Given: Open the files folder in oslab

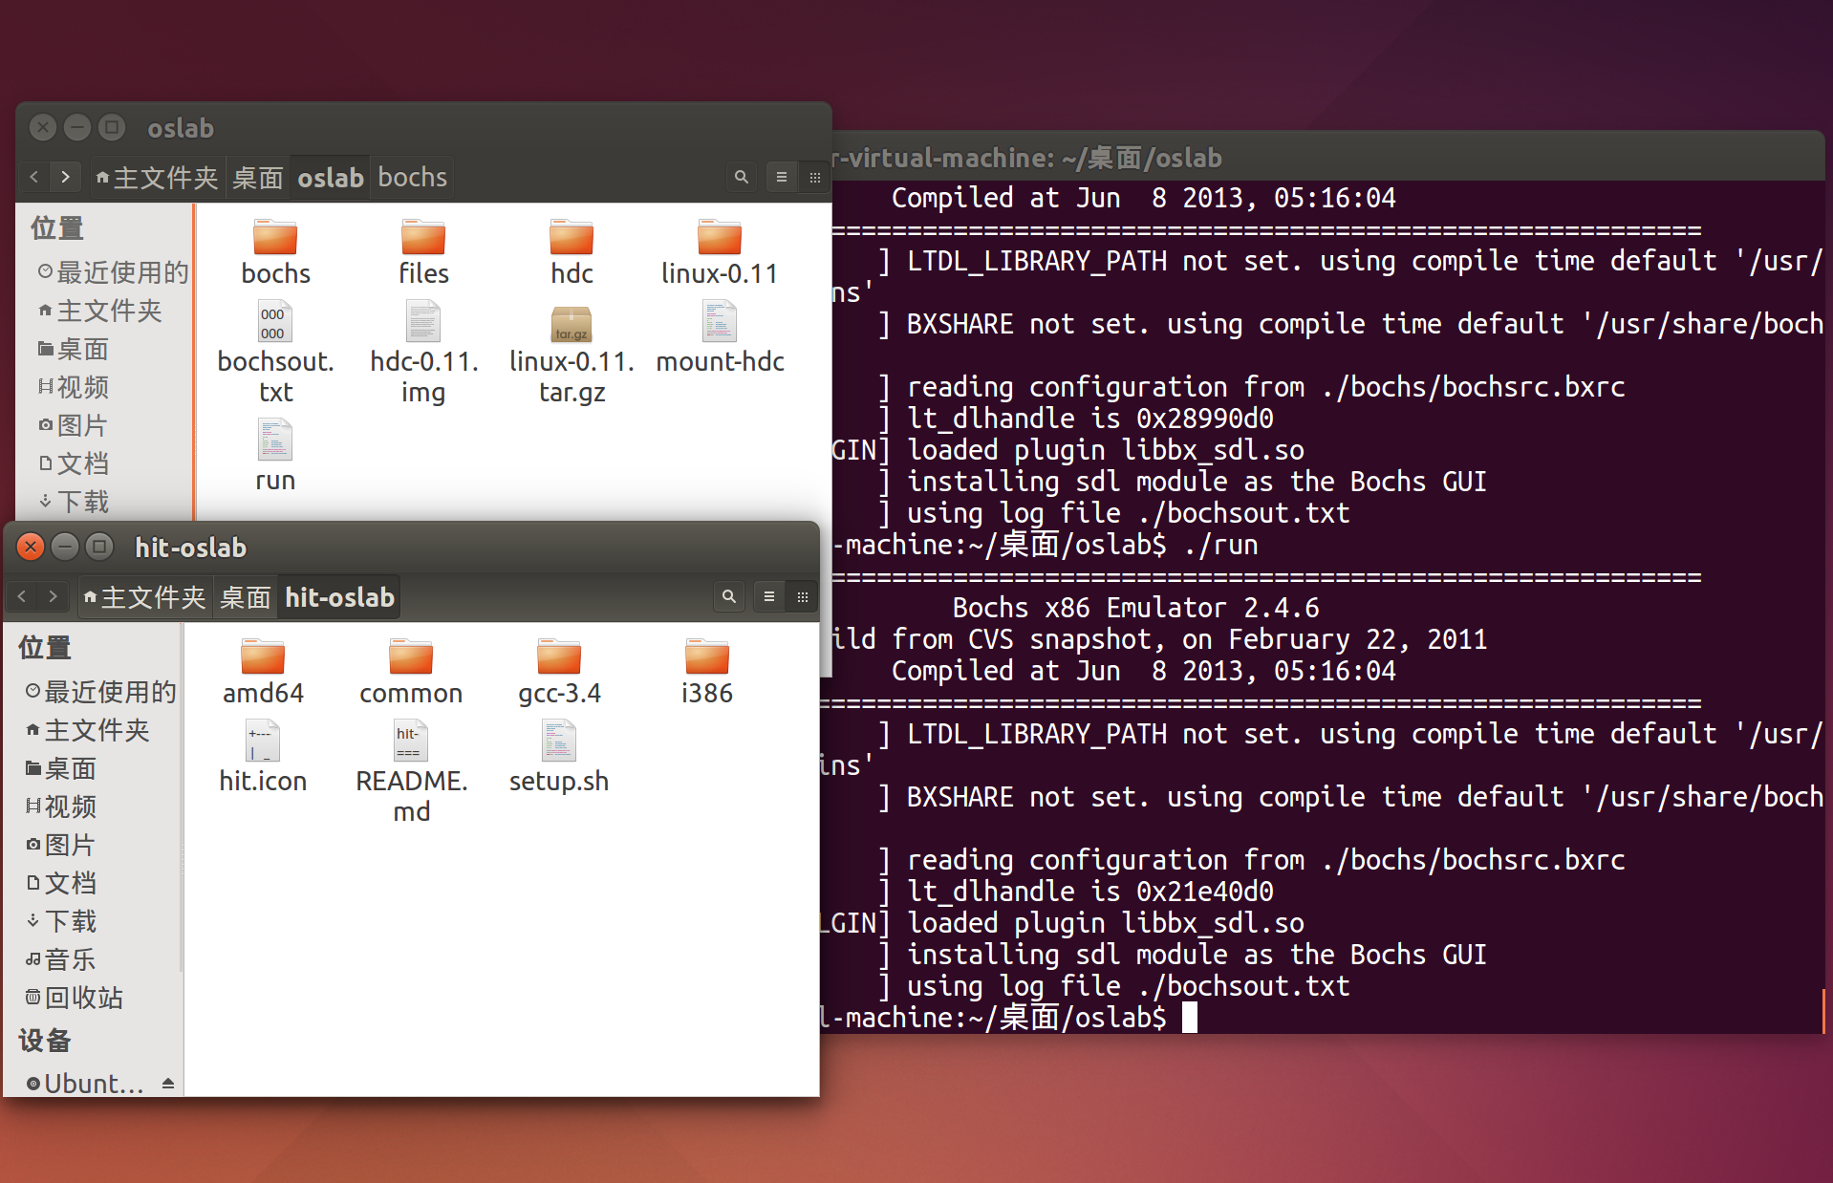Looking at the screenshot, I should click(x=422, y=250).
